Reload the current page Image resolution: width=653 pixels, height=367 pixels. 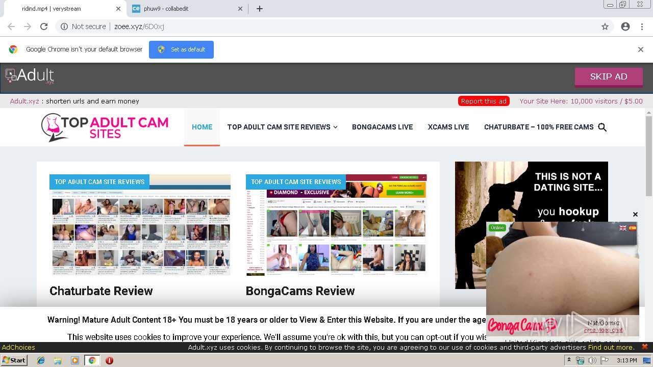tap(44, 27)
